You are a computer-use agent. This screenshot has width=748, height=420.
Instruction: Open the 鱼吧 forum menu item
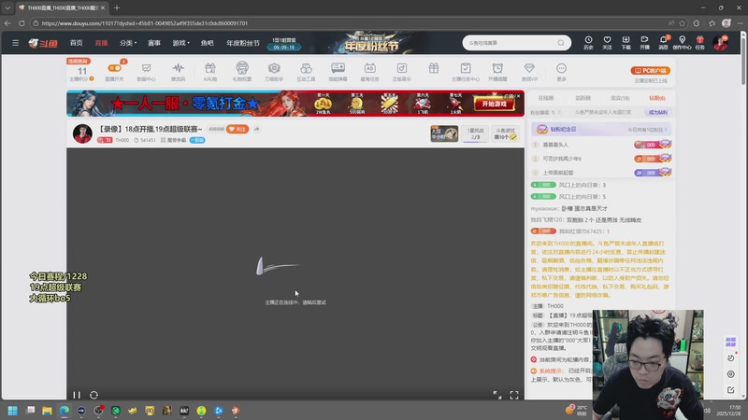tap(207, 43)
